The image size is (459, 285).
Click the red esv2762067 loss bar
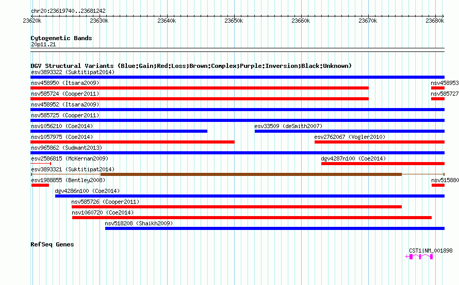380,142
